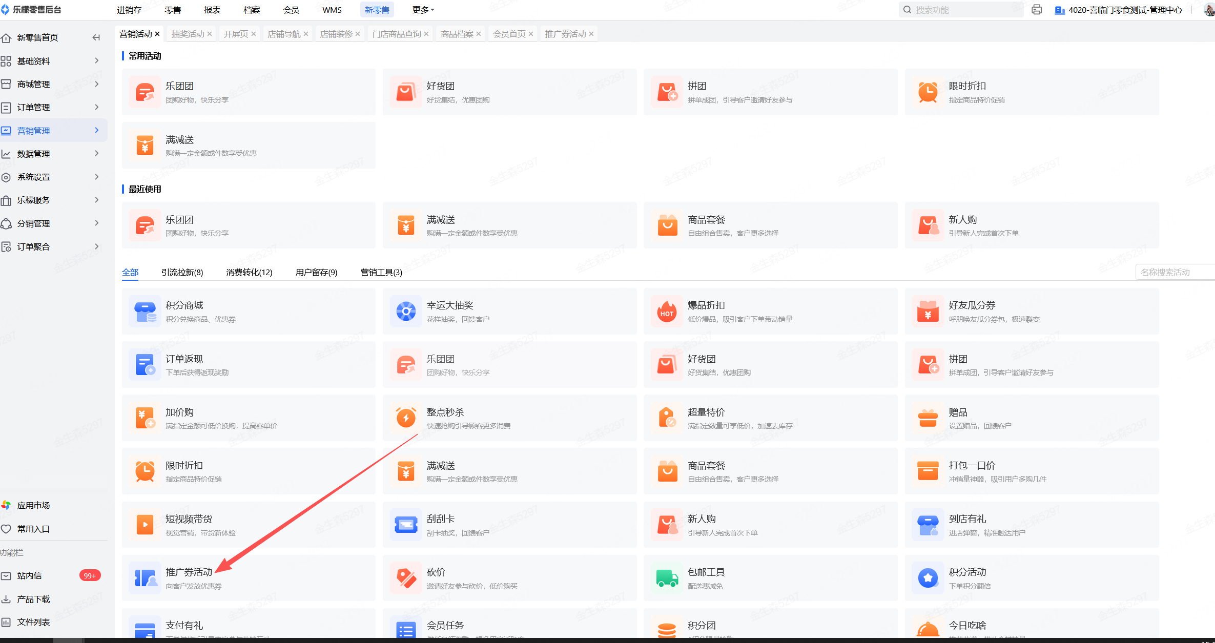The image size is (1215, 643).
Task: Click the 幸运大抽奖 lottery wheel icon
Action: click(x=406, y=312)
